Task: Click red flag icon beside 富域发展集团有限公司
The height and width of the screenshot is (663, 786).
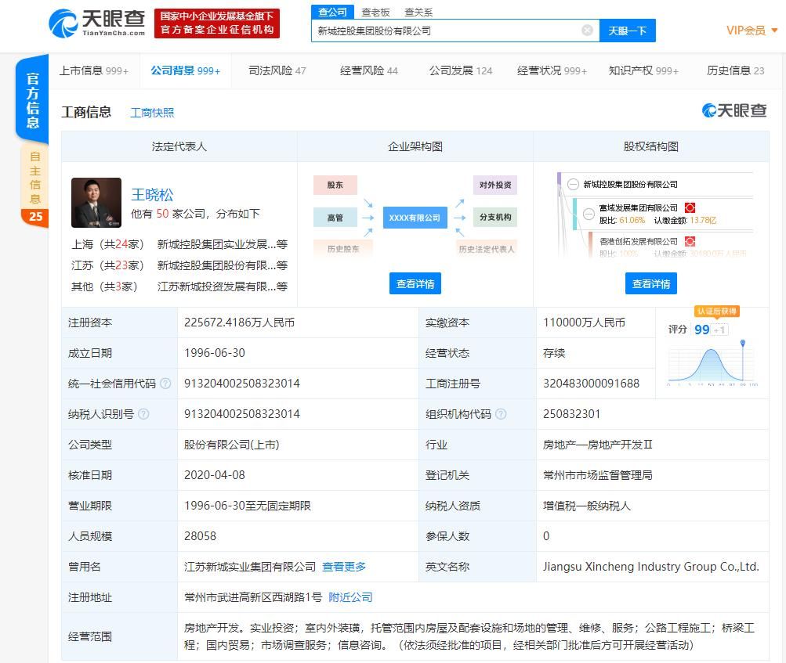Action: click(x=688, y=210)
